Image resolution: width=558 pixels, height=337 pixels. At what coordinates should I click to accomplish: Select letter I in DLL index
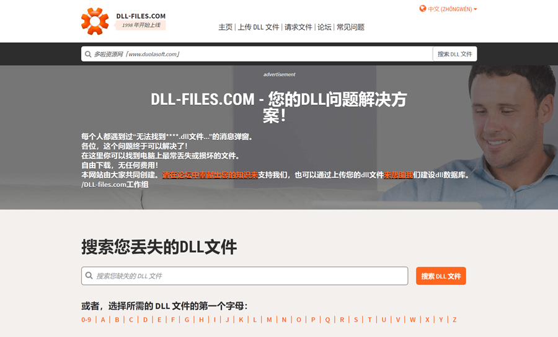point(215,320)
